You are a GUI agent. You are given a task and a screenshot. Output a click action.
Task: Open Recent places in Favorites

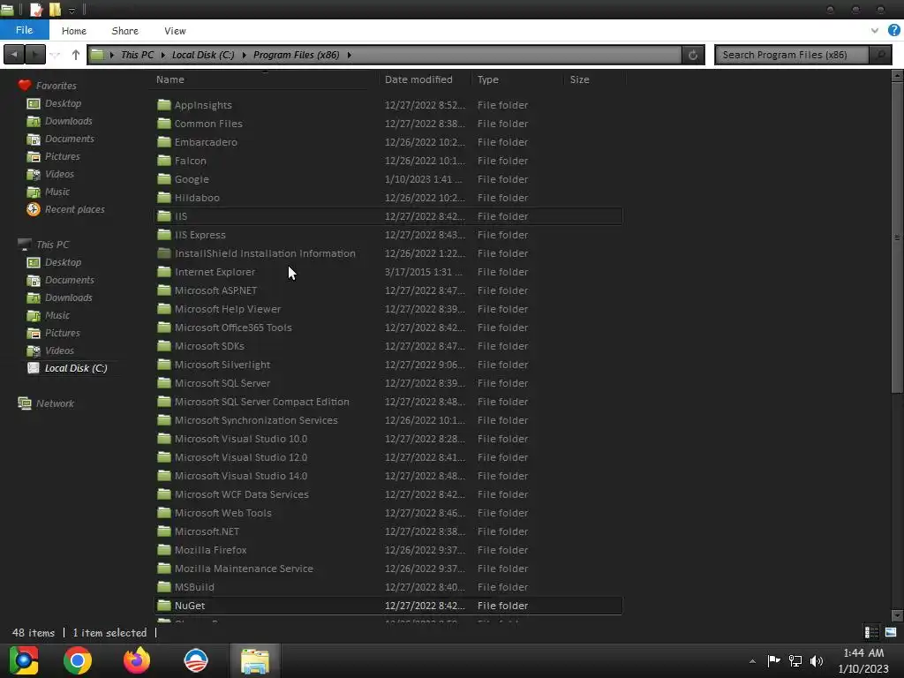click(75, 209)
